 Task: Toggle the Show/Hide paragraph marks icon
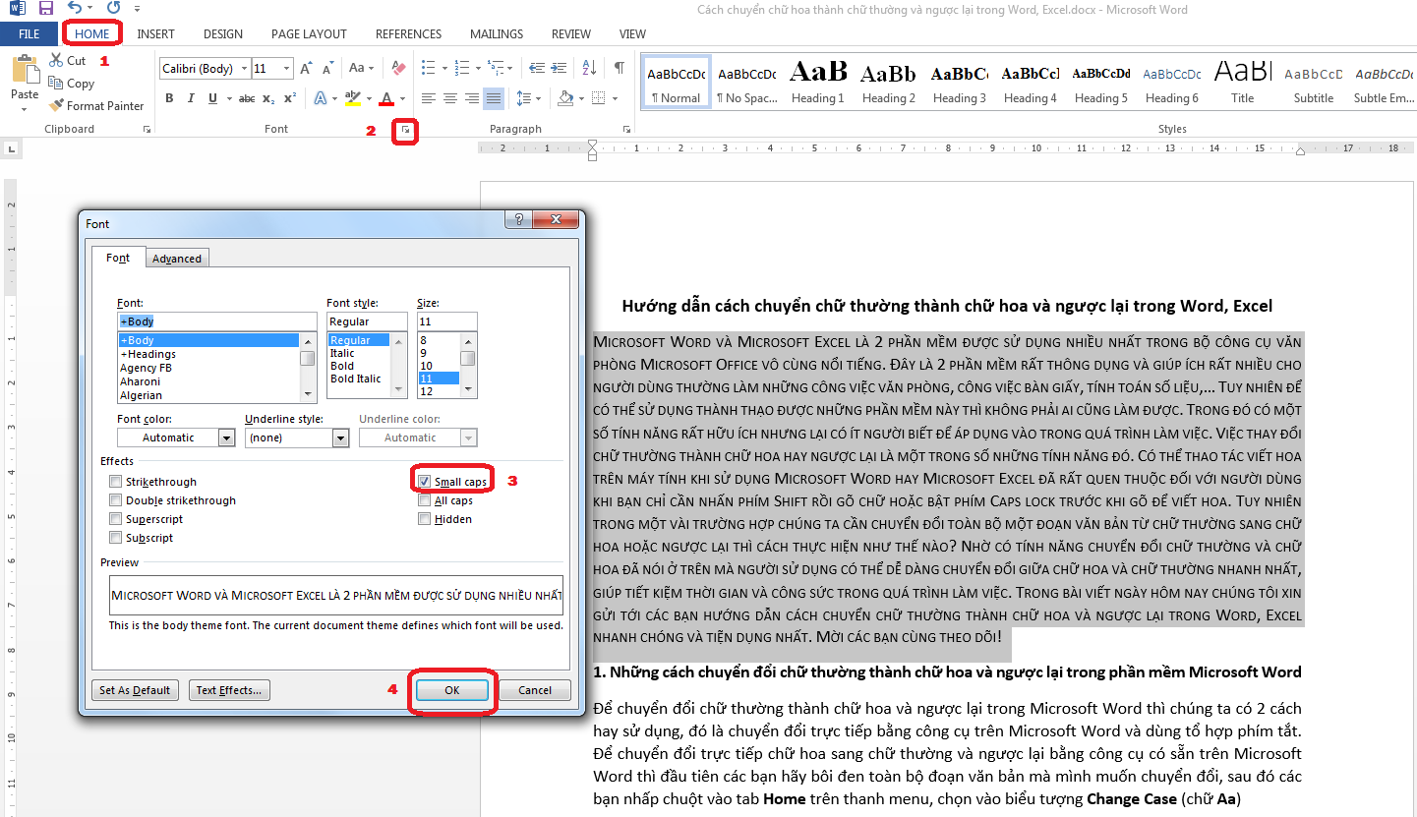[x=619, y=68]
